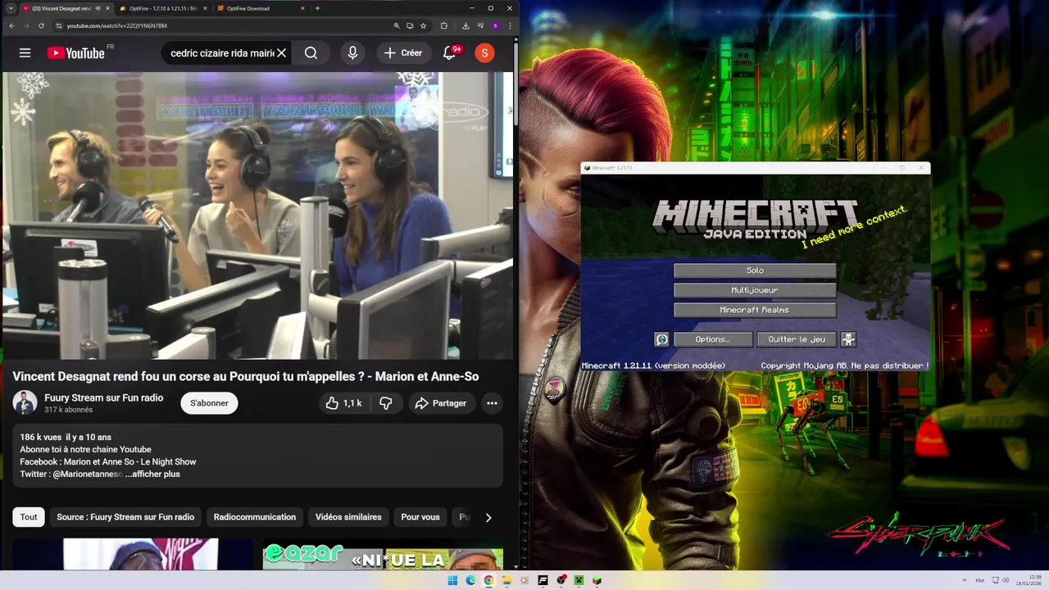The height and width of the screenshot is (590, 1049).
Task: Open the YouTube guide hamburger menu
Action: pos(25,52)
